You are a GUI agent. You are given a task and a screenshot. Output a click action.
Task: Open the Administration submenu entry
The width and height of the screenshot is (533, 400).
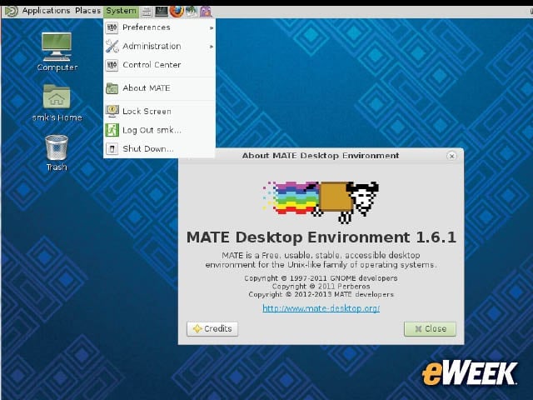click(159, 47)
